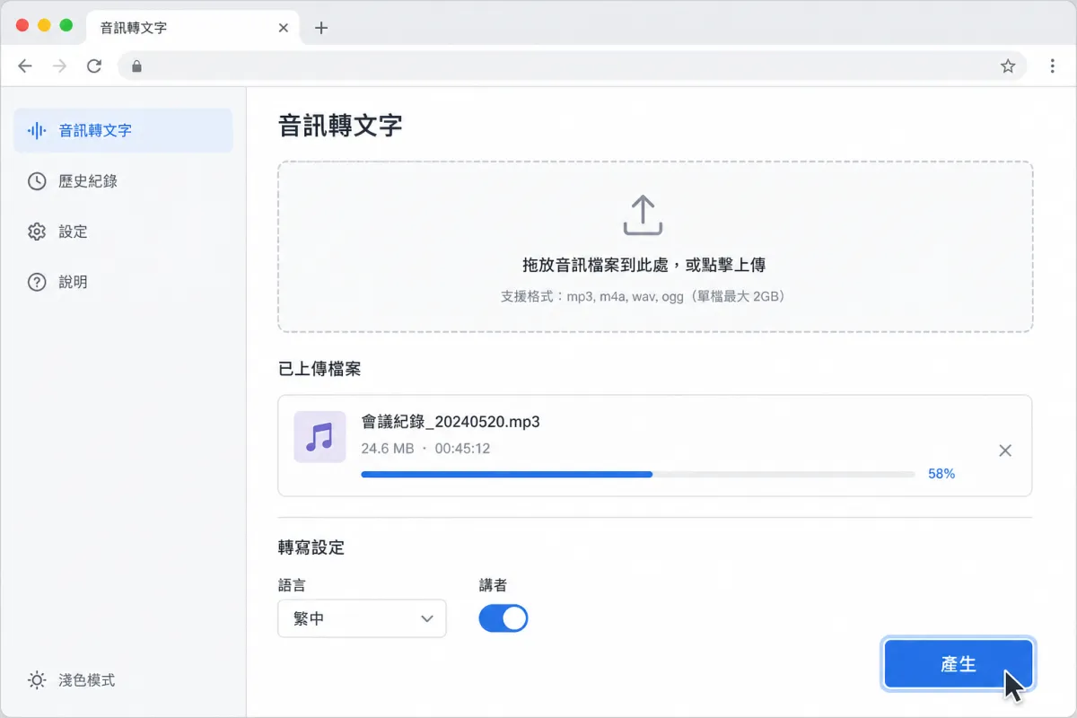Click the 支援格式：mp3, m4a, wav, ogg hint text
1077x718 pixels.
(643, 296)
